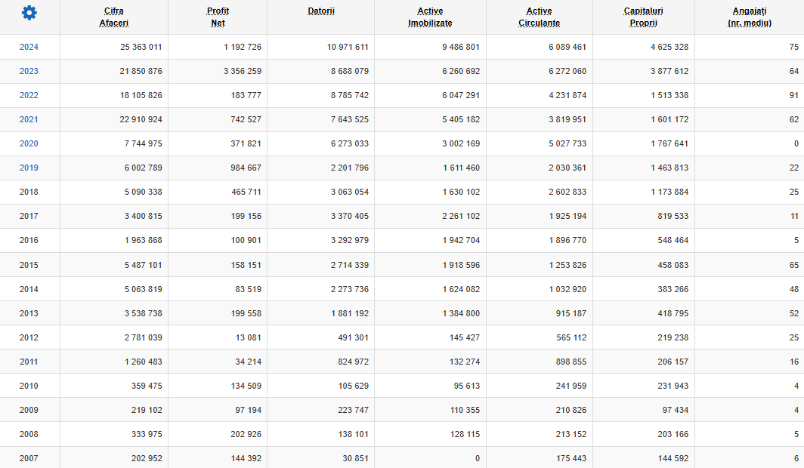Select the 2024 turnover value 25 363 011

[141, 47]
